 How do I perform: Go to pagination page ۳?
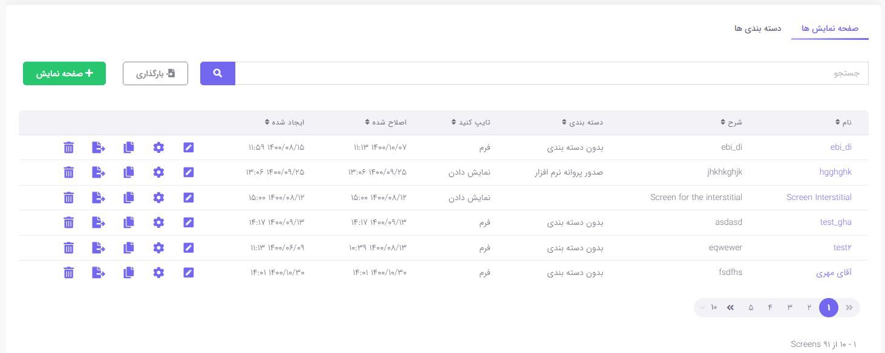(x=789, y=308)
